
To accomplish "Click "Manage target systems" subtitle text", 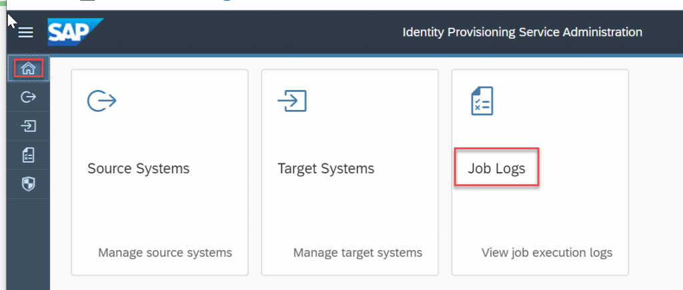I will 358,253.
